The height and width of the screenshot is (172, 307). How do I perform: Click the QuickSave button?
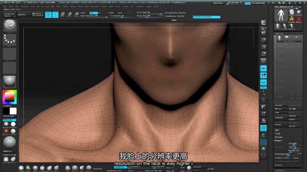218,3
